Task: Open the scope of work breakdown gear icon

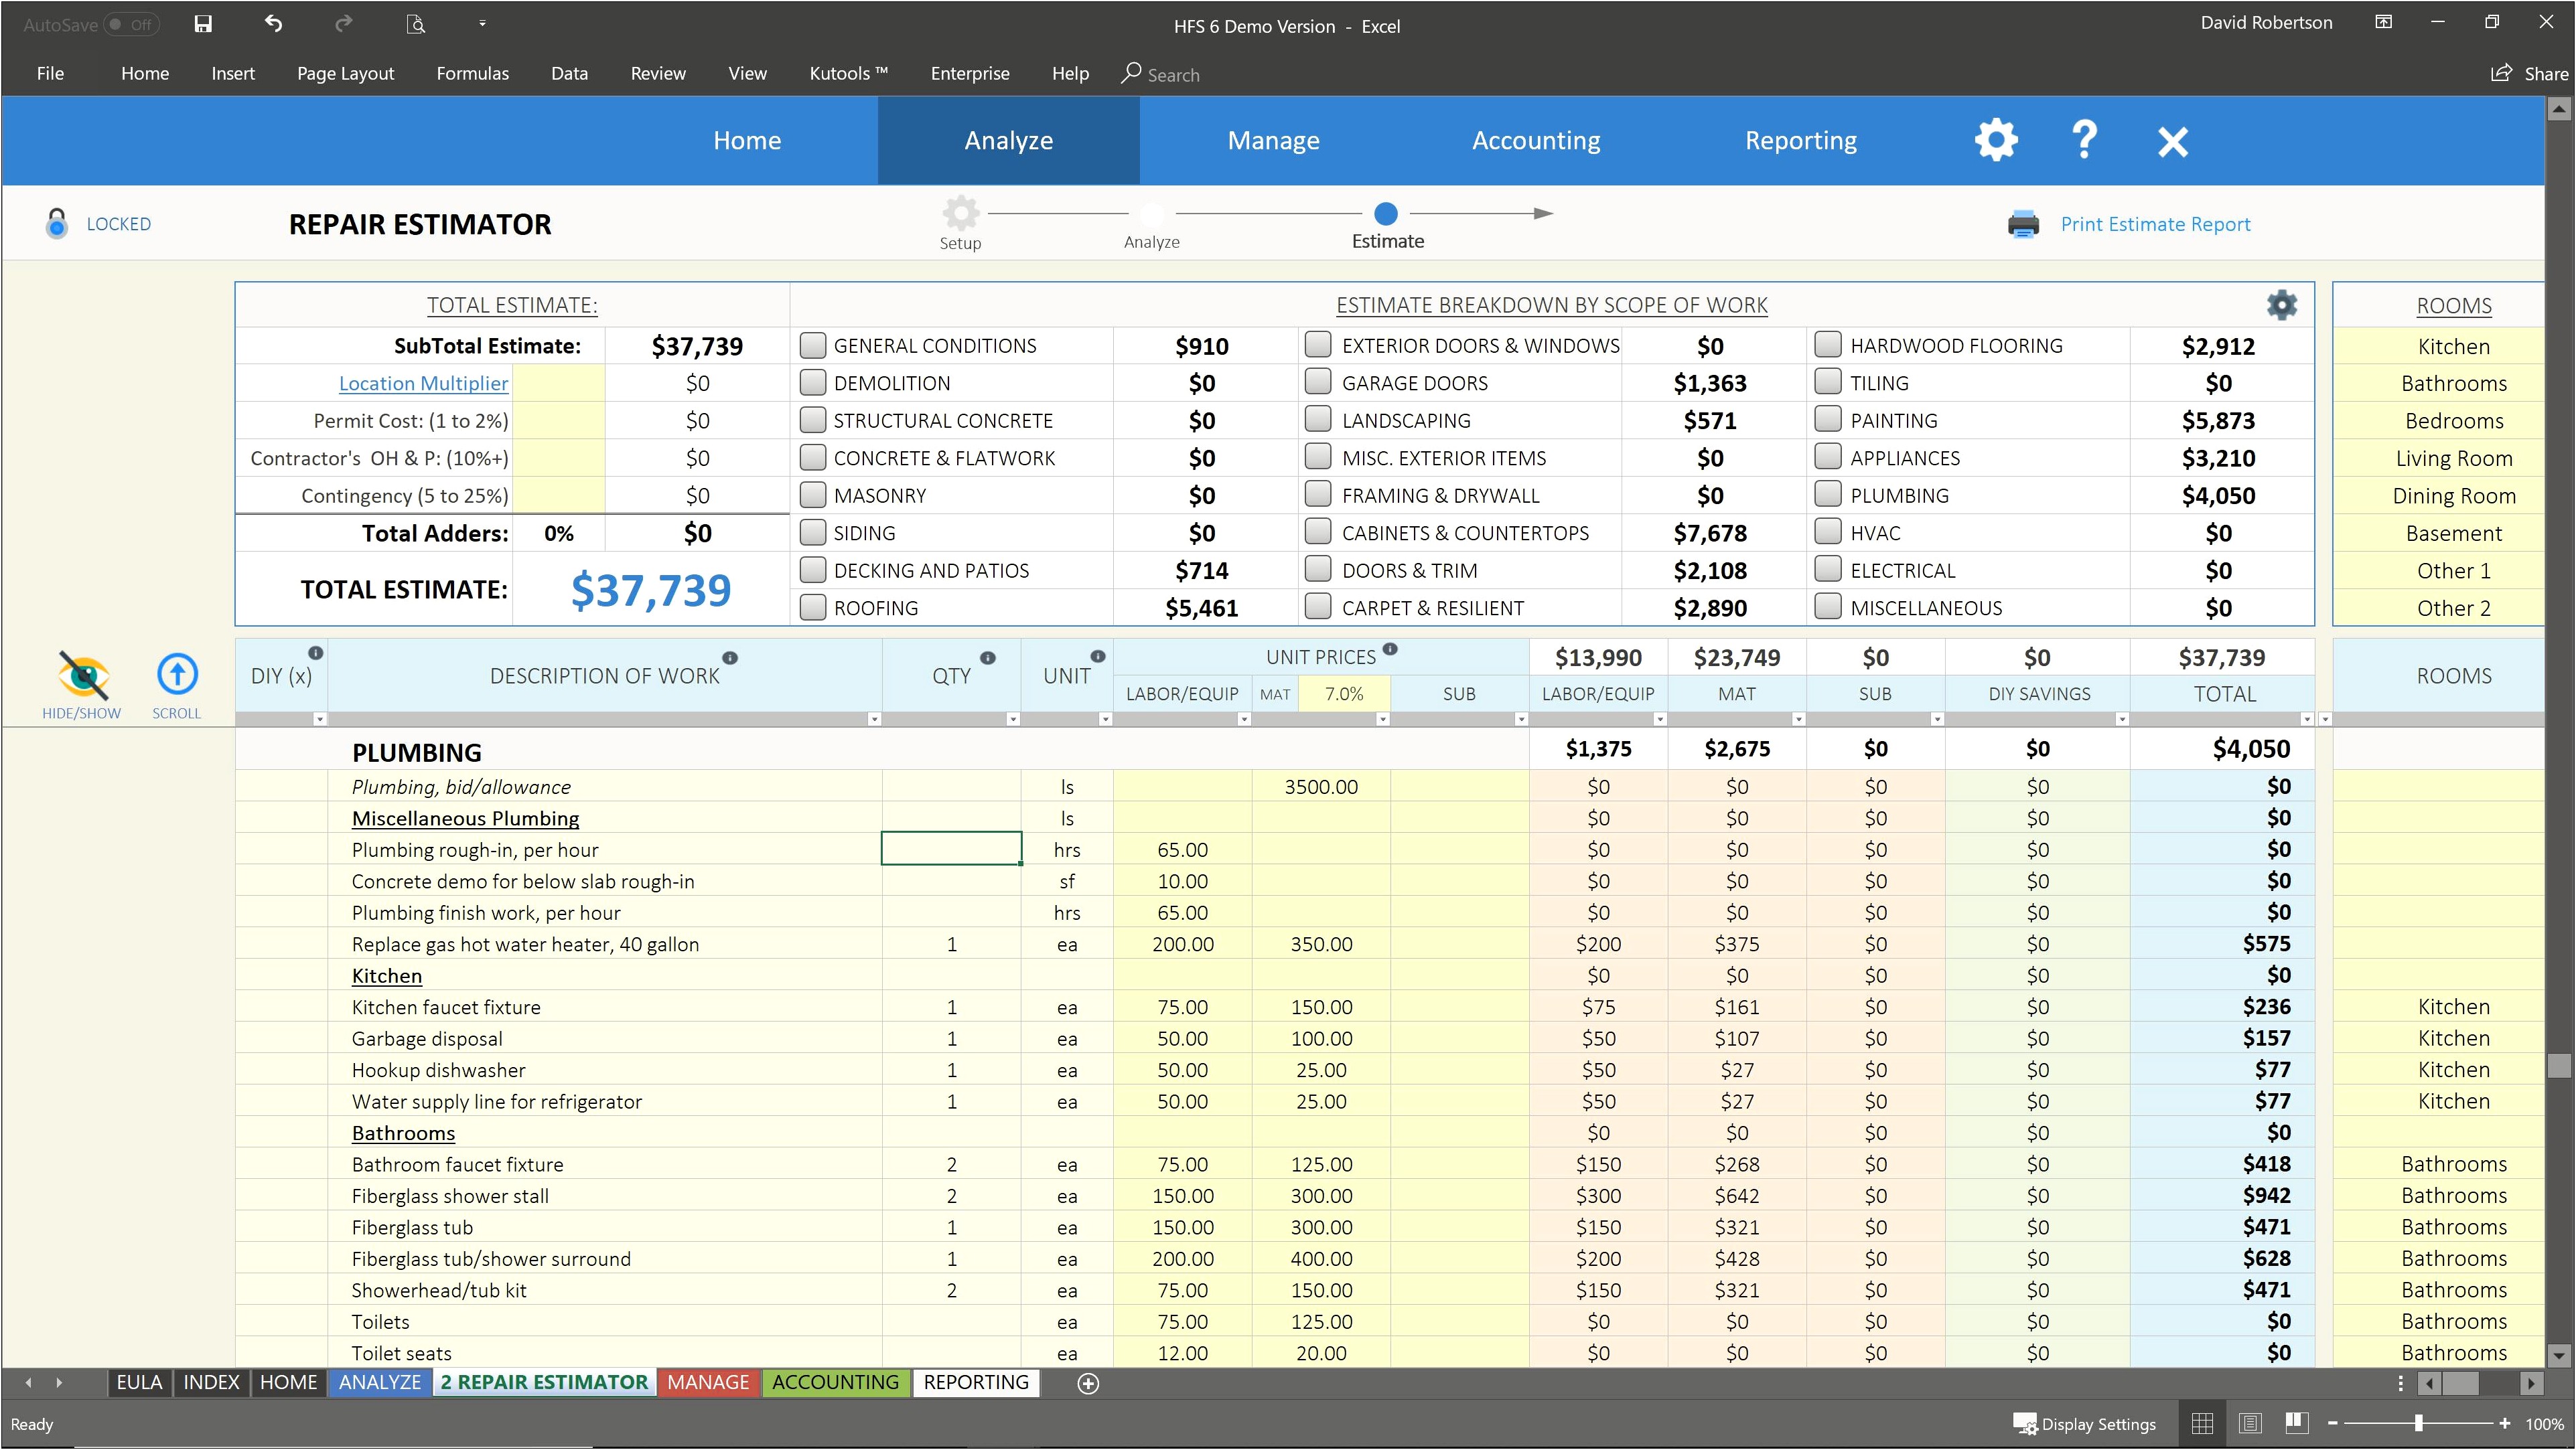Action: pos(2281,305)
